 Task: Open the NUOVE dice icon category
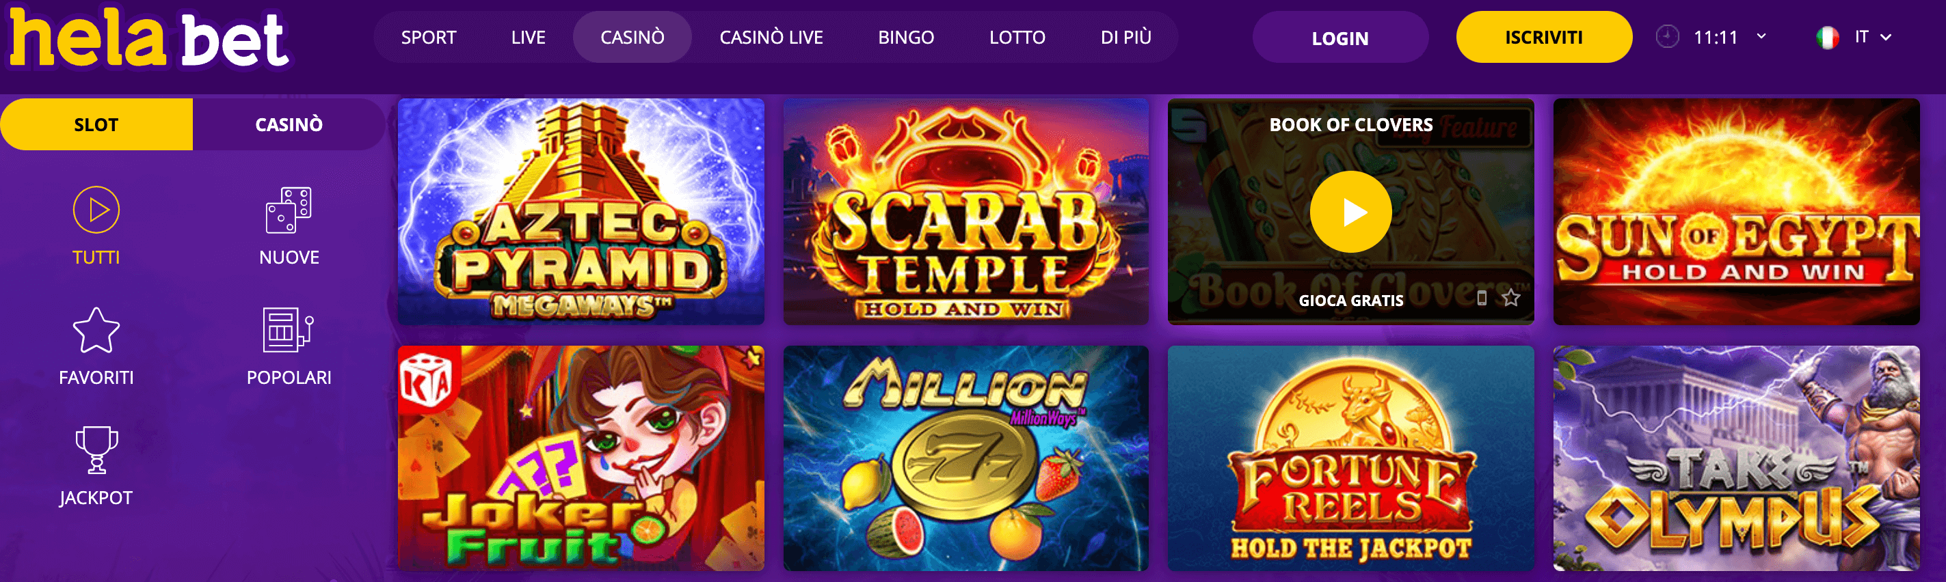coord(289,210)
